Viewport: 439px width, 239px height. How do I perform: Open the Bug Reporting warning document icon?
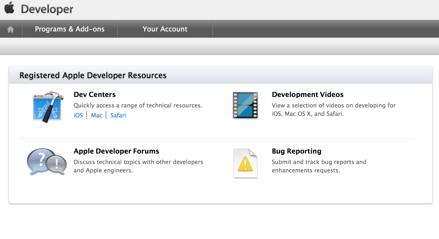click(245, 163)
